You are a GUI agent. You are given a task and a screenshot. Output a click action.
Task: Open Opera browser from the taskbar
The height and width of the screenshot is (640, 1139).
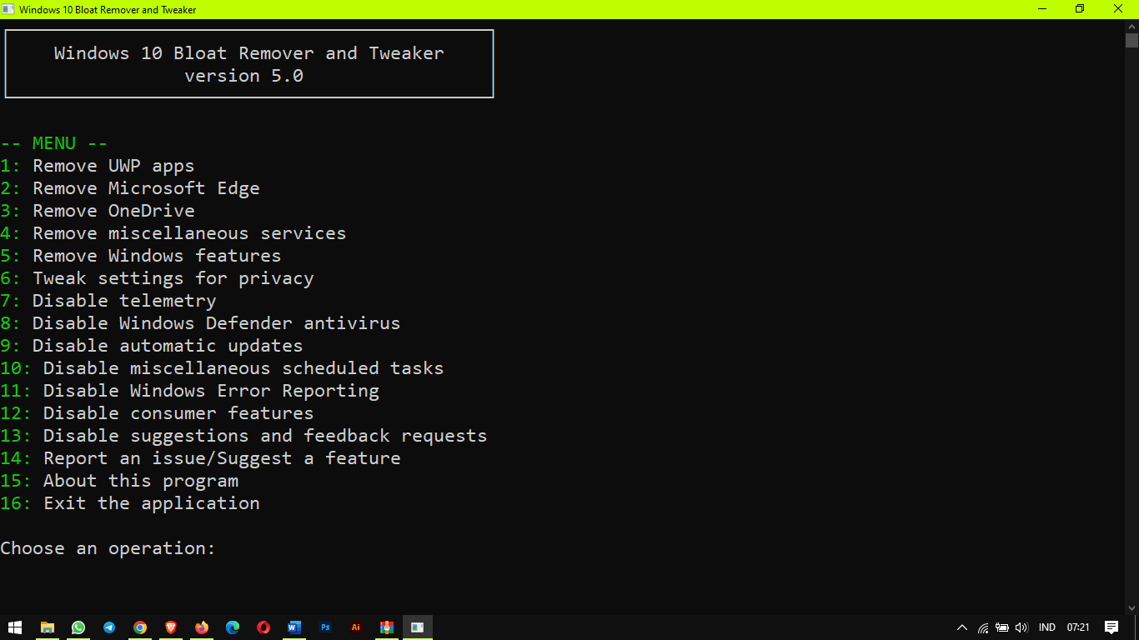click(x=263, y=627)
